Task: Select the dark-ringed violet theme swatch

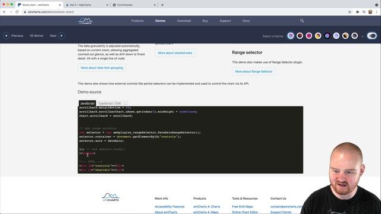Action: (x=327, y=36)
